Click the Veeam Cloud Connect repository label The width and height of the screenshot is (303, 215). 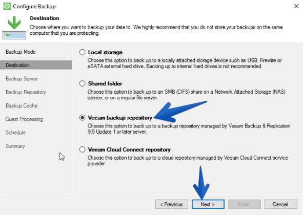pyautogui.click(x=129, y=149)
